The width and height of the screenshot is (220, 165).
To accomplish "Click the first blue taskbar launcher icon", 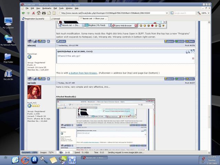I will point(15,160).
